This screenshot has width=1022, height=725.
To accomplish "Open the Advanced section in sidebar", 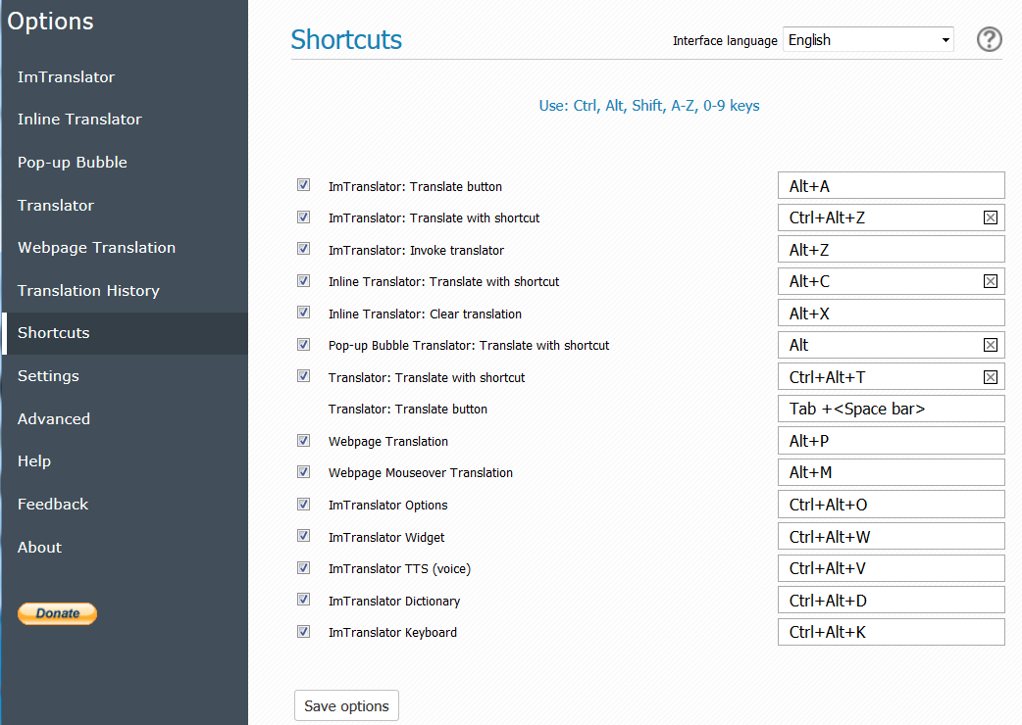I will point(54,418).
